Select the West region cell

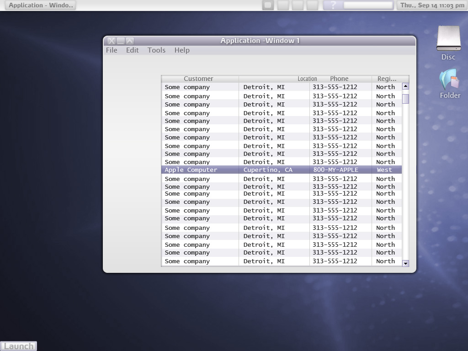point(387,170)
